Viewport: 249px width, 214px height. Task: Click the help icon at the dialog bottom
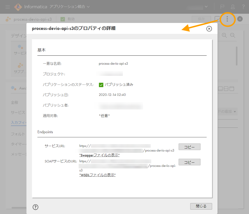coord(35,207)
